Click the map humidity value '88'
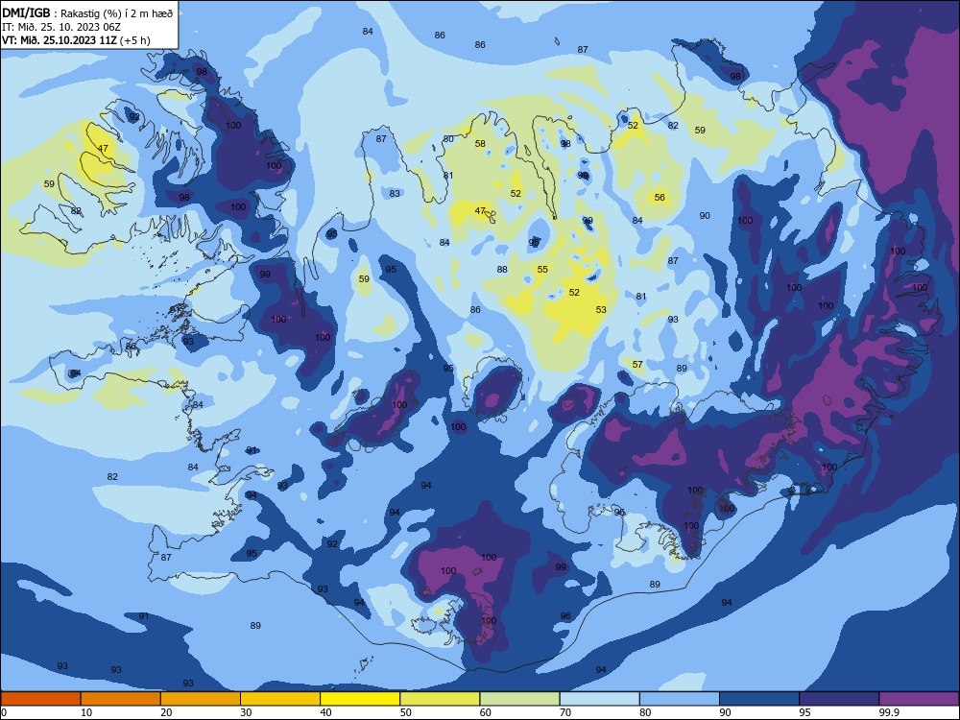 pyautogui.click(x=503, y=270)
